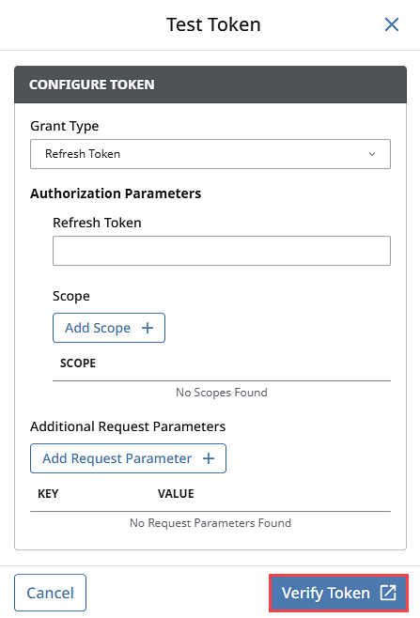Screen dimensions: 420x618
Task: Select the VALUE column header
Action: point(176,493)
